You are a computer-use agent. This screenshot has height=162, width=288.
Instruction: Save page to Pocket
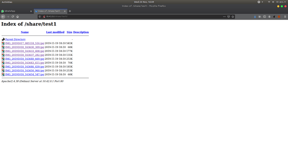click(228, 17)
